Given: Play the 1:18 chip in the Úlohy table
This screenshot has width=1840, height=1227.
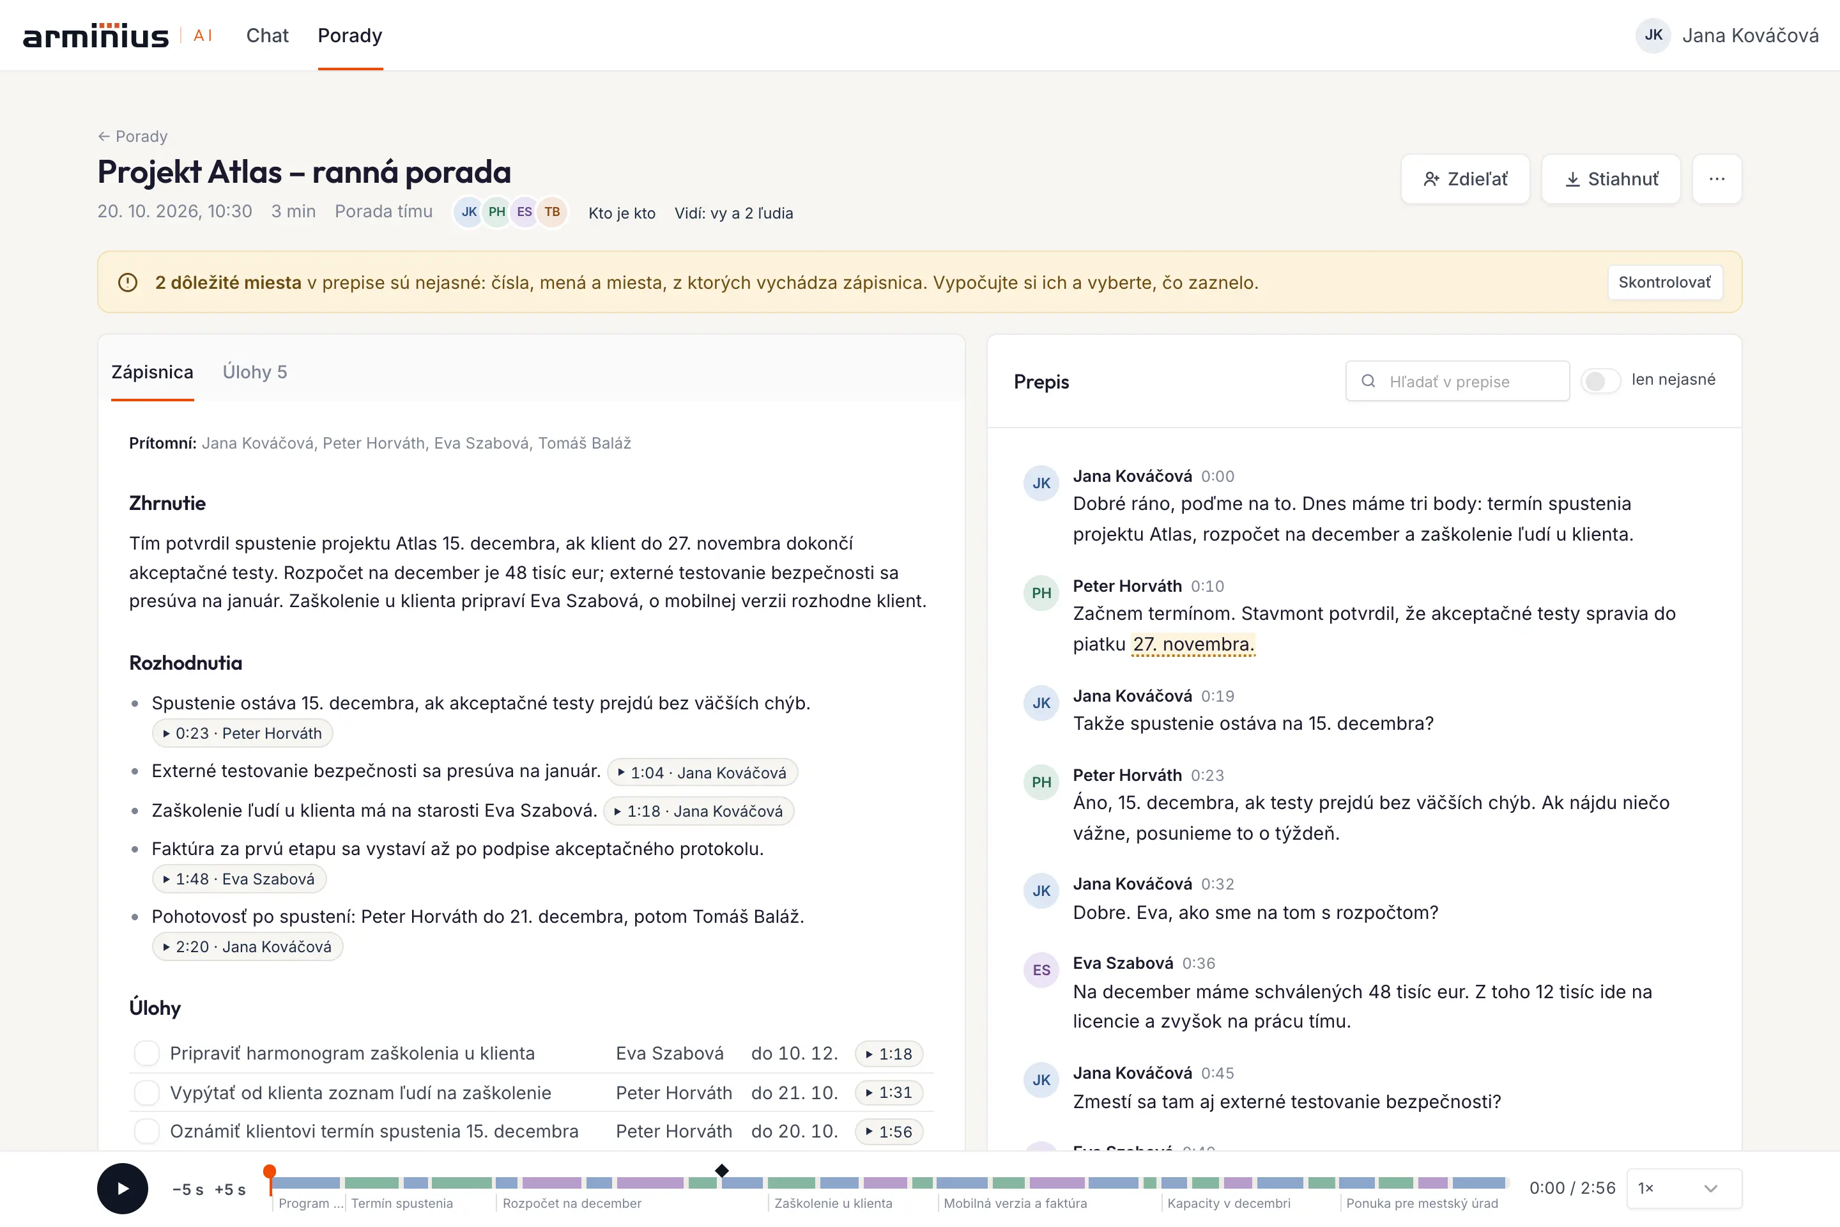Looking at the screenshot, I should [x=889, y=1054].
